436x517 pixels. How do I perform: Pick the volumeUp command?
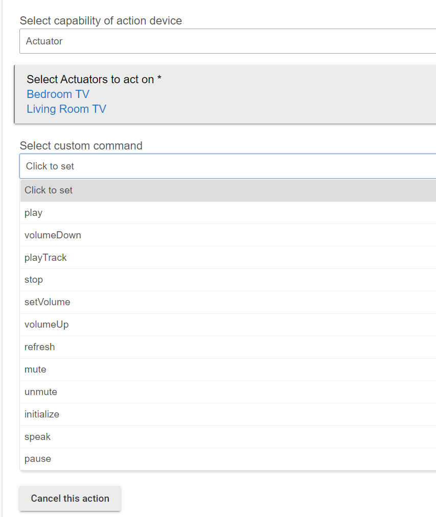[x=47, y=325]
